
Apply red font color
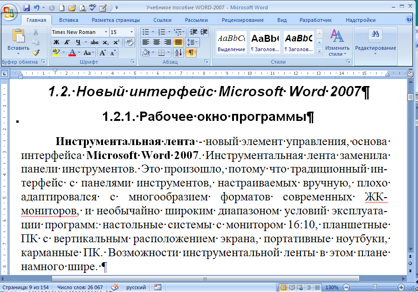coord(72,53)
